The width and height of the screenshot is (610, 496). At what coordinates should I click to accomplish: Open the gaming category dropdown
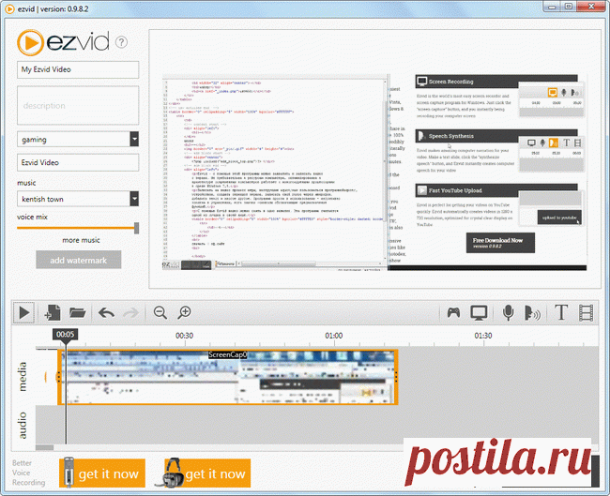[x=134, y=139]
